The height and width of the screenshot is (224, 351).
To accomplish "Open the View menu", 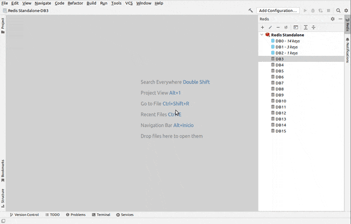I will pyautogui.click(x=26, y=3).
